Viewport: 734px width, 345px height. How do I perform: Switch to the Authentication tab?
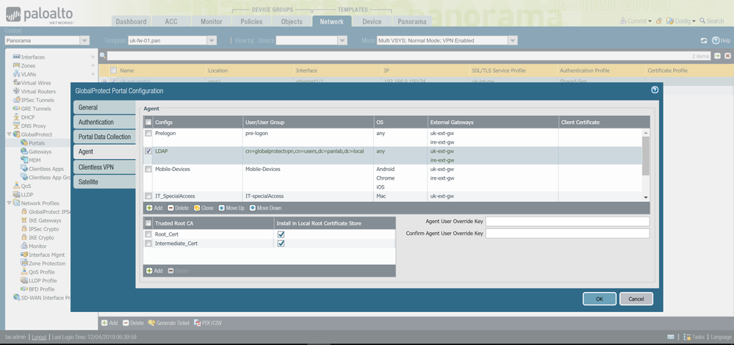96,122
